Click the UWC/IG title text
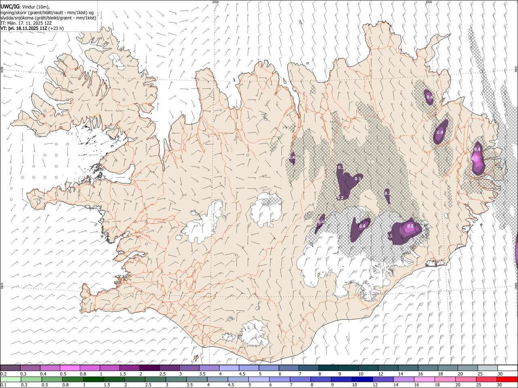Image resolution: width=518 pixels, height=388 pixels. pos(10,6)
